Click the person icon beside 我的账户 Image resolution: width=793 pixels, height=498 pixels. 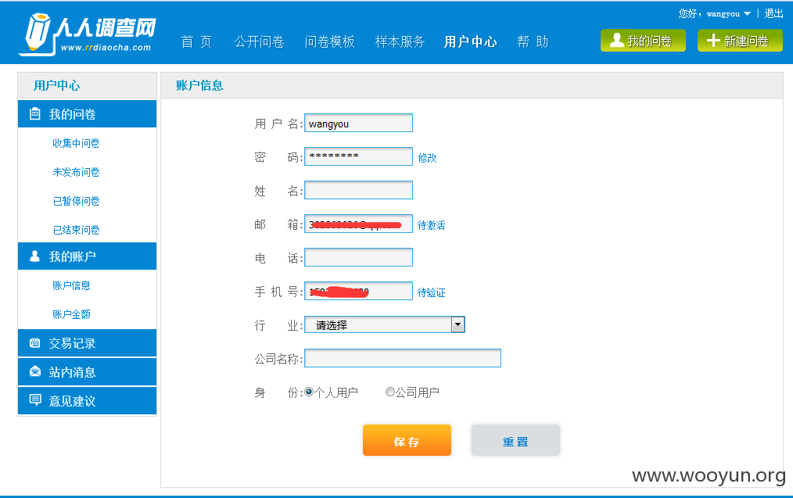point(35,256)
